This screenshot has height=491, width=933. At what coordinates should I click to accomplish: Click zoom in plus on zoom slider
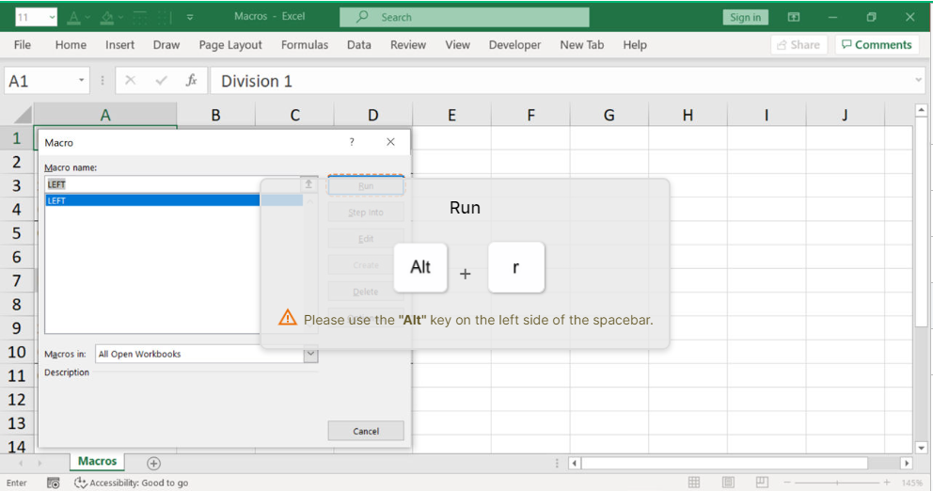(886, 483)
